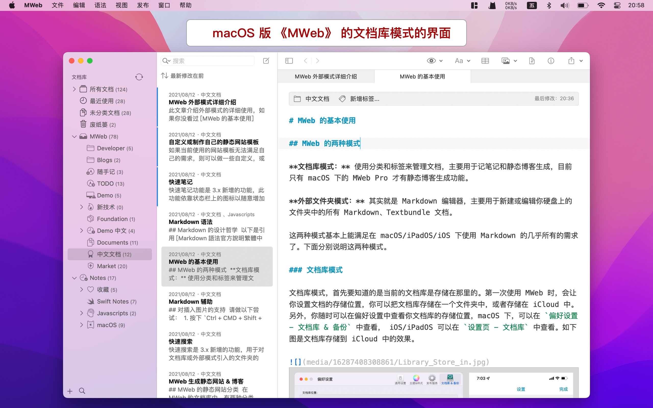Open the Control Center icon
This screenshot has height=408, width=653.
point(617,5)
